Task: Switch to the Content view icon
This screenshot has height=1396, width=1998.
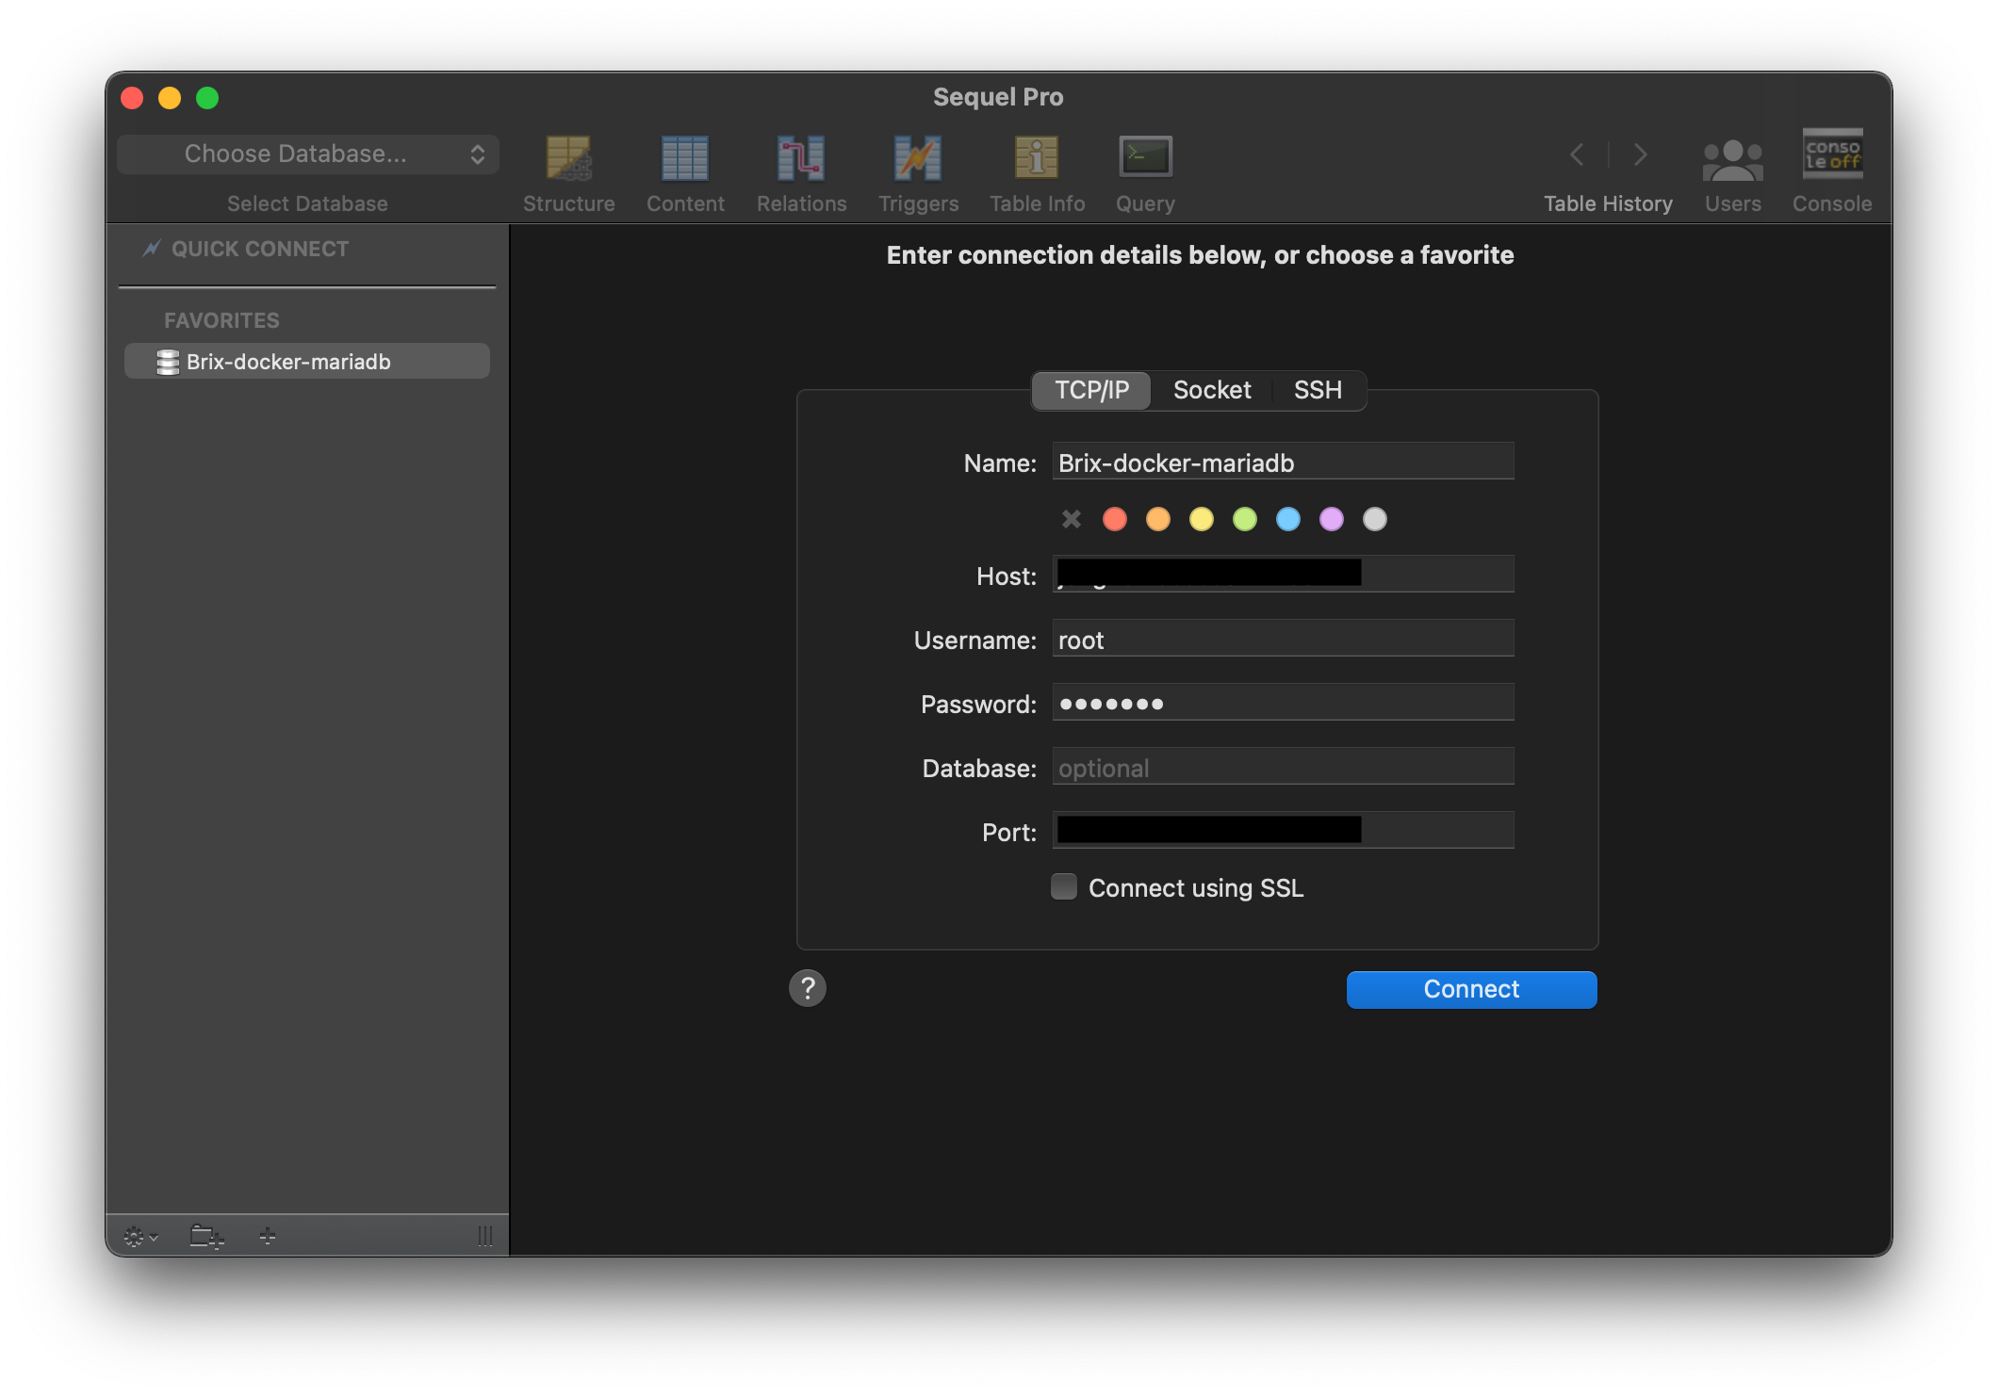Action: tap(685, 158)
